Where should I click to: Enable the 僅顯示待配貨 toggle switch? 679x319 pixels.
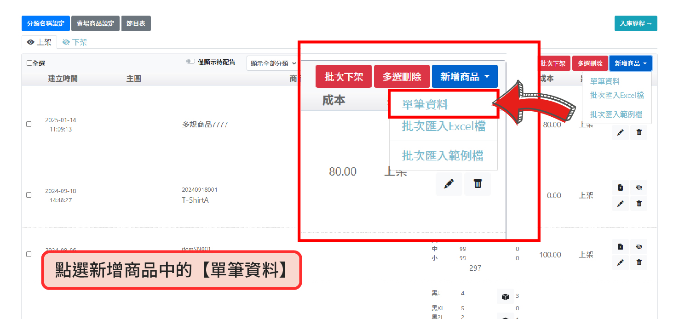[190, 62]
